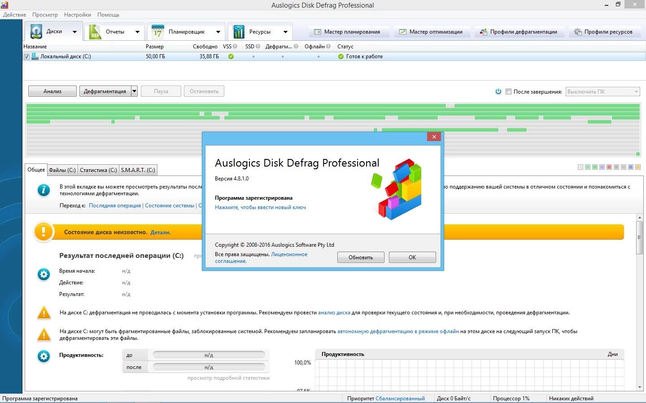This screenshot has height=403, width=646.
Task: Click the help icon beside the SSD column
Action: [258, 46]
